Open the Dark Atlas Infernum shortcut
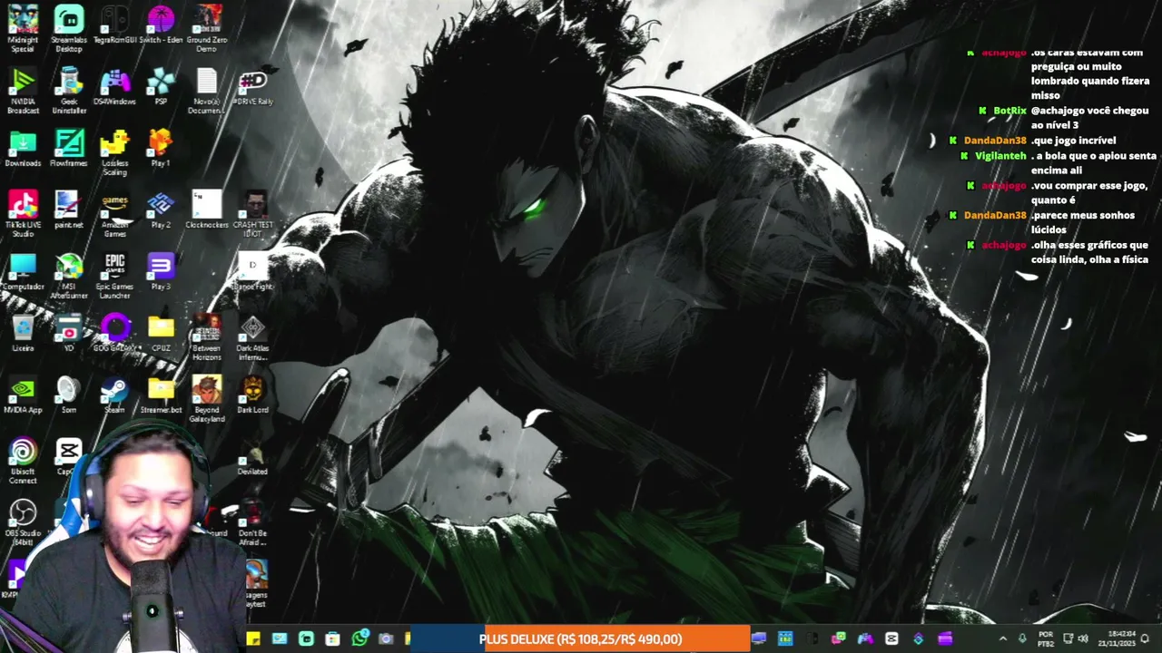 (253, 336)
